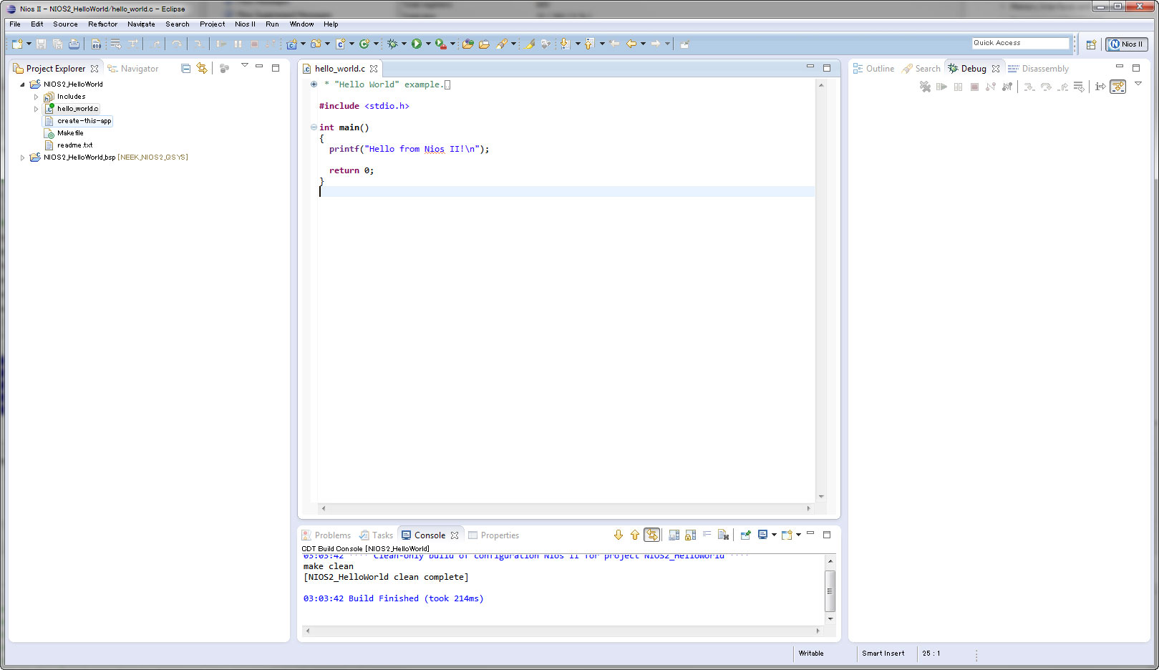Screen dimensions: 1159x670
Task: Click the Use Step Filters icon
Action: [1117, 87]
